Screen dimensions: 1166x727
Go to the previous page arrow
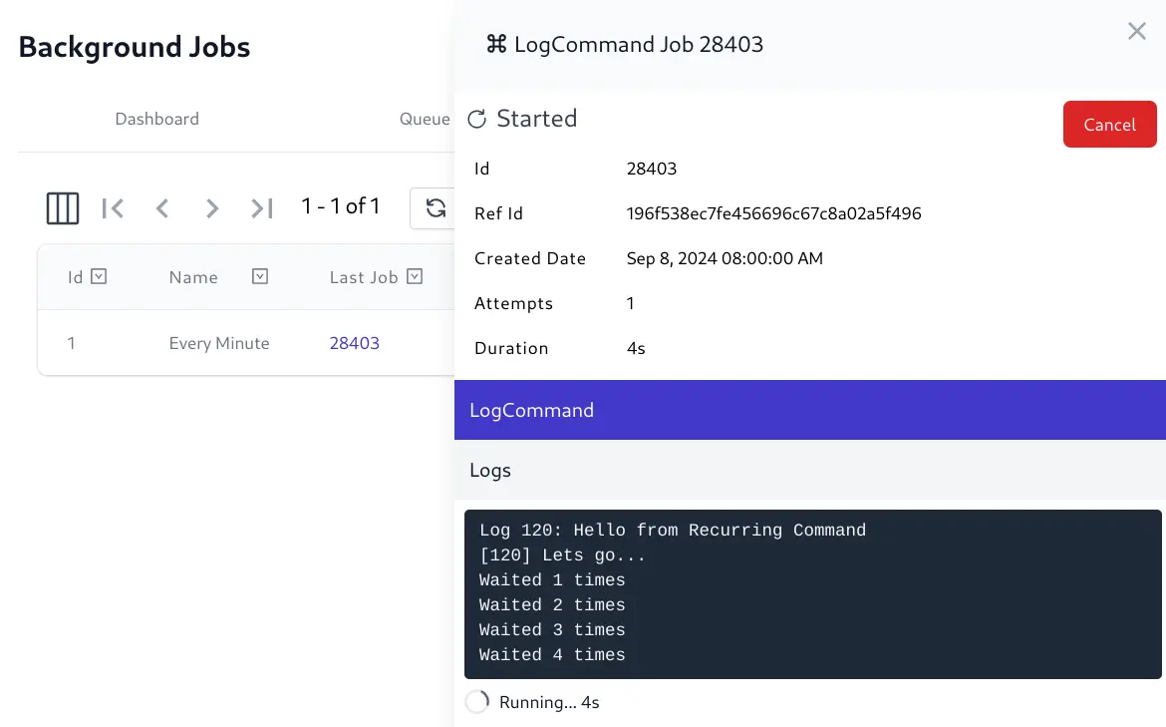pos(162,208)
